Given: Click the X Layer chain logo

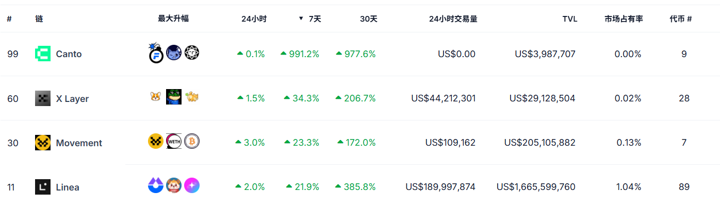Looking at the screenshot, I should tap(43, 98).
